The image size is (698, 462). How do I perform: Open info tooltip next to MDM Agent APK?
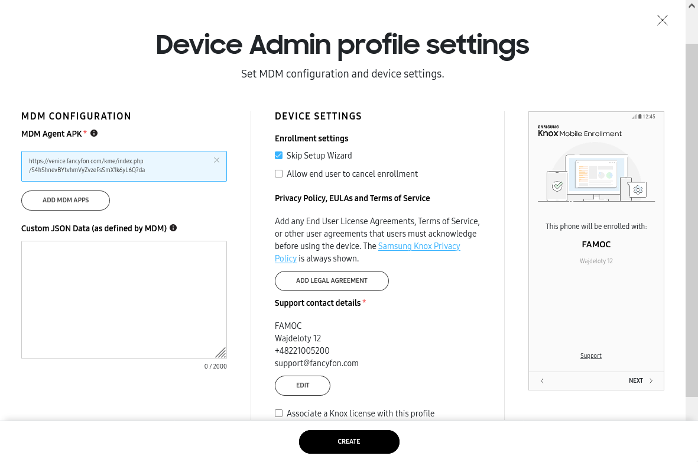(94, 133)
